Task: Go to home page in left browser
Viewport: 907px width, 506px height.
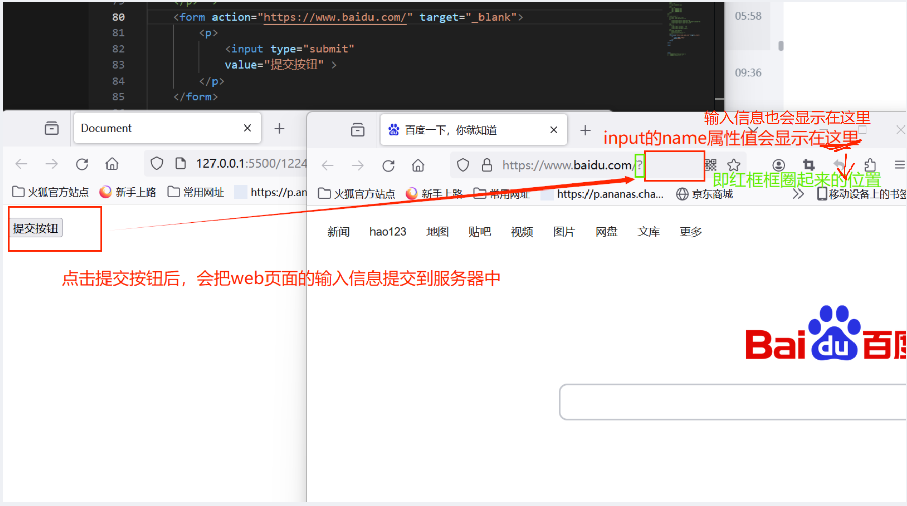Action: pyautogui.click(x=112, y=164)
